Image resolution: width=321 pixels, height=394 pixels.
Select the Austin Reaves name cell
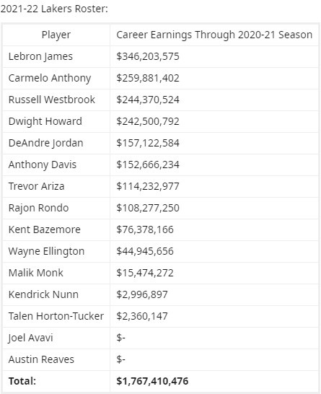[x=56, y=359]
